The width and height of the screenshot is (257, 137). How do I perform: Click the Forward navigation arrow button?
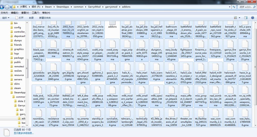[x=7, y=7]
